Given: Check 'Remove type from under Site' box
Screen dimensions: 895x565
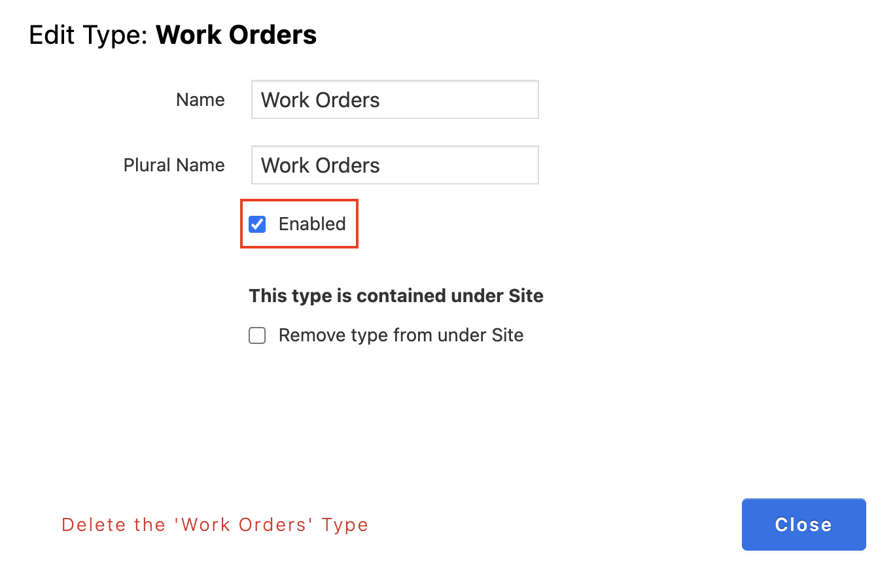Looking at the screenshot, I should coord(257,335).
